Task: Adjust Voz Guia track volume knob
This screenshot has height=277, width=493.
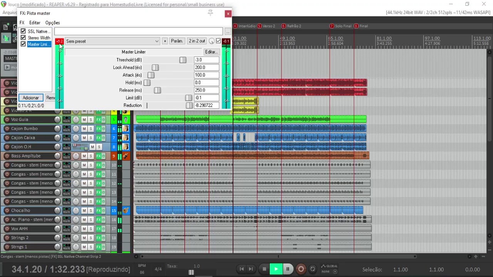Action: (x=57, y=120)
